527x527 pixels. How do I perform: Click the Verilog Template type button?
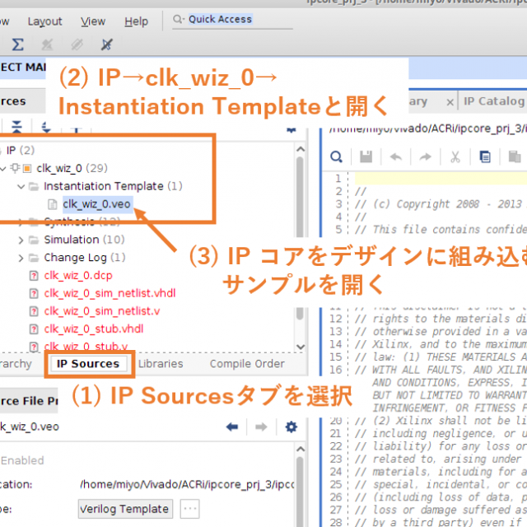[x=126, y=509]
